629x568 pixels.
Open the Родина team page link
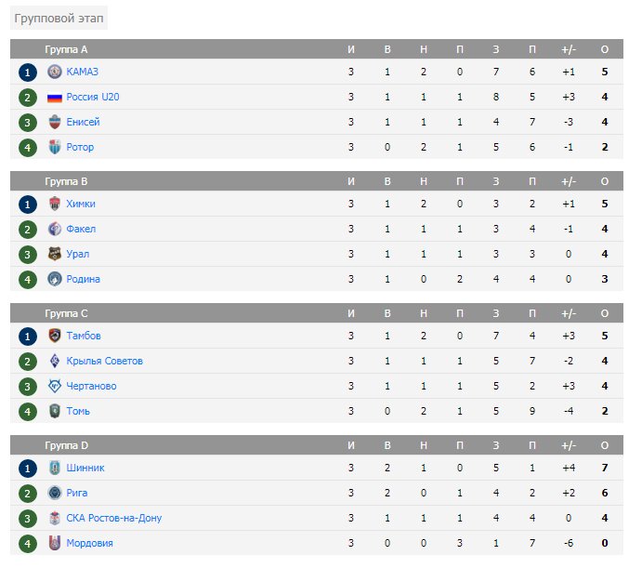83,280
